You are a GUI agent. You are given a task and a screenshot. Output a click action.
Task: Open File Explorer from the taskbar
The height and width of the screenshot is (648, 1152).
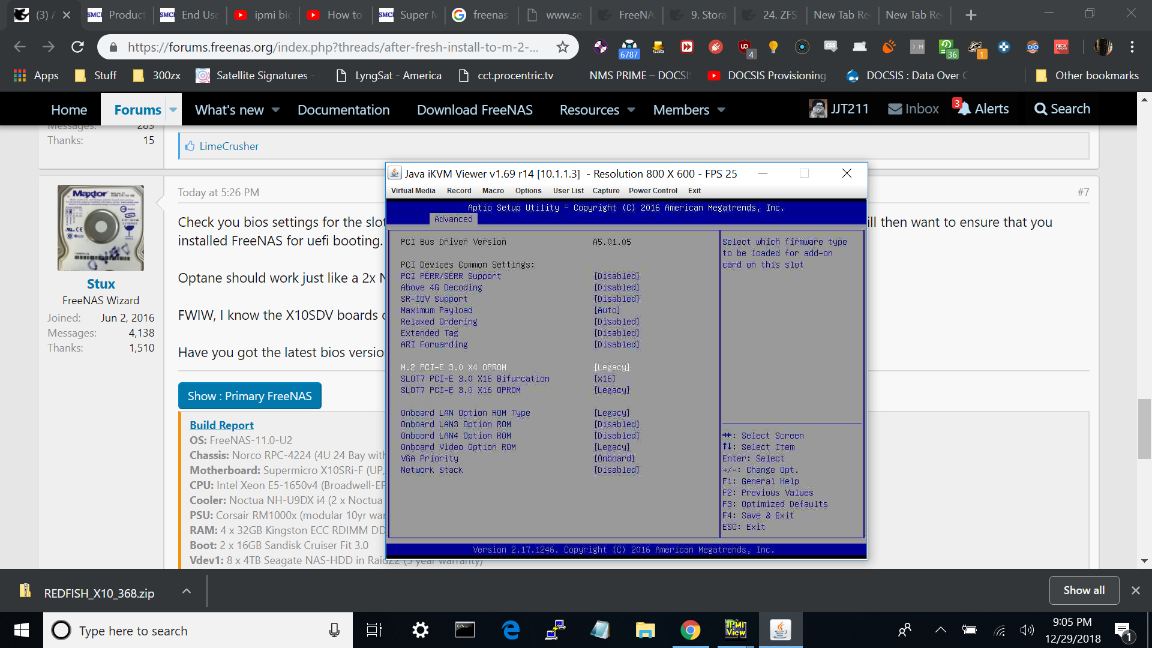(x=645, y=630)
